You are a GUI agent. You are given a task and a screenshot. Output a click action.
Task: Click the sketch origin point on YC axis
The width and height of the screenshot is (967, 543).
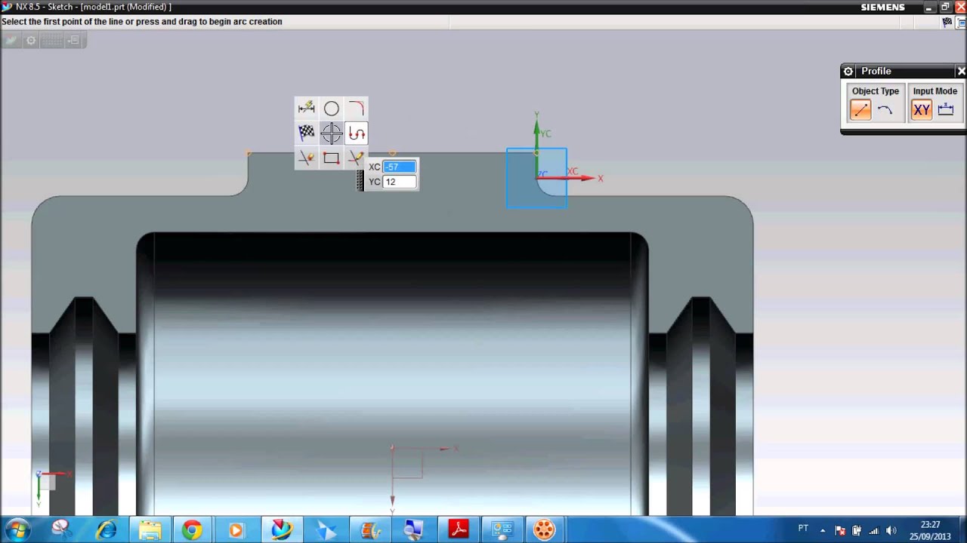536,152
